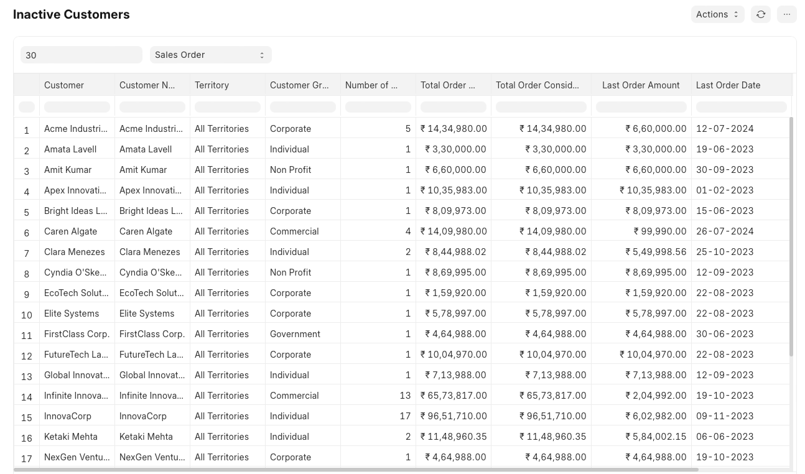The image size is (805, 474).
Task: Sort by the Customer column header
Action: coord(64,85)
